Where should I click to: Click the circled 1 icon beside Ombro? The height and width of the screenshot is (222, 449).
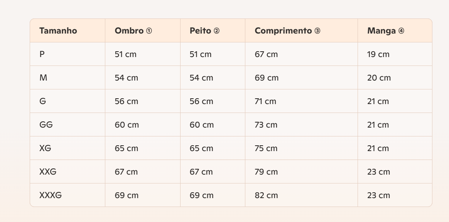[149, 31]
